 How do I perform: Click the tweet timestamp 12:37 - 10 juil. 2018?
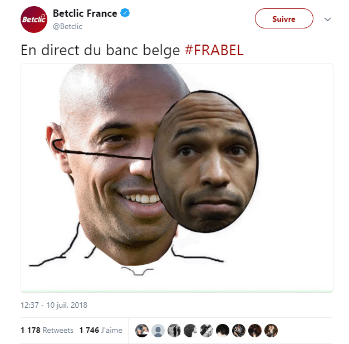54,305
